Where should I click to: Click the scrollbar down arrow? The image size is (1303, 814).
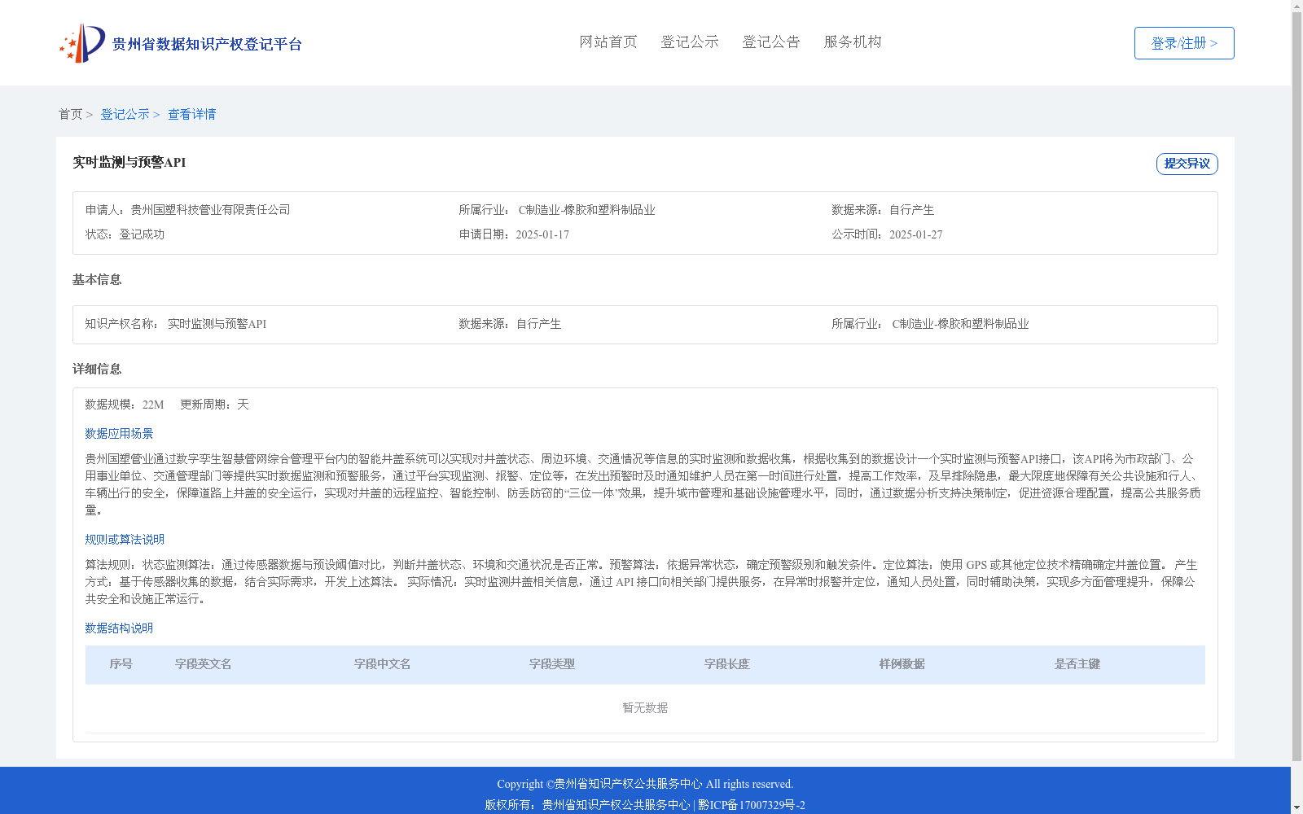coord(1296,807)
